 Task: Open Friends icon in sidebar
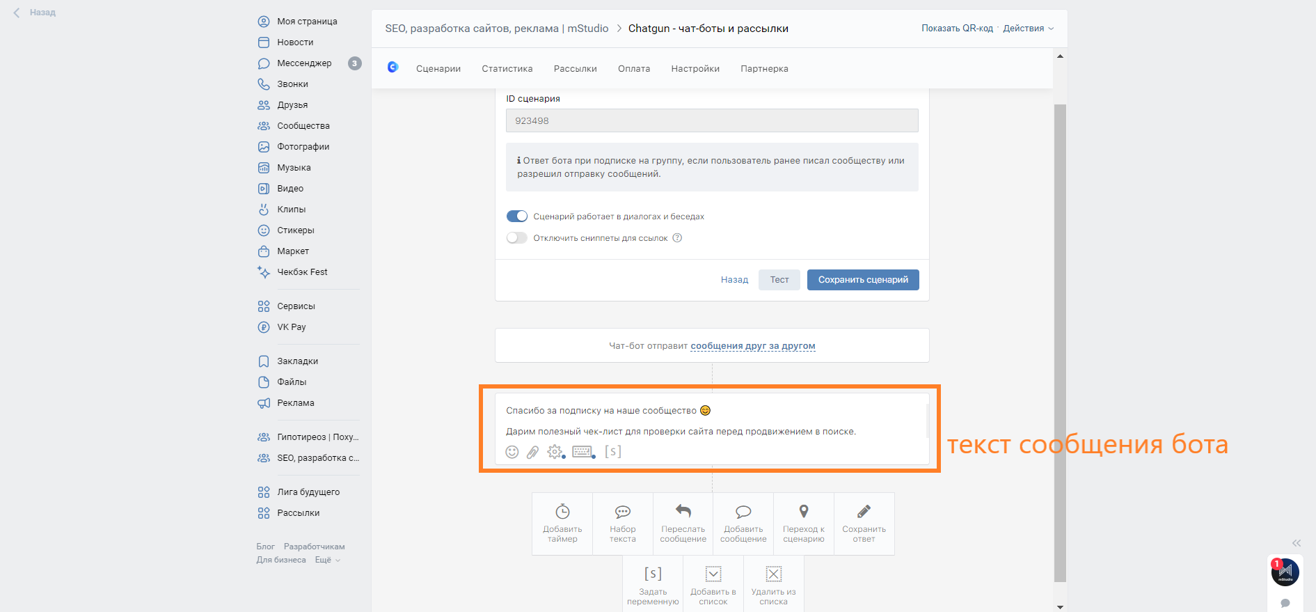(264, 105)
